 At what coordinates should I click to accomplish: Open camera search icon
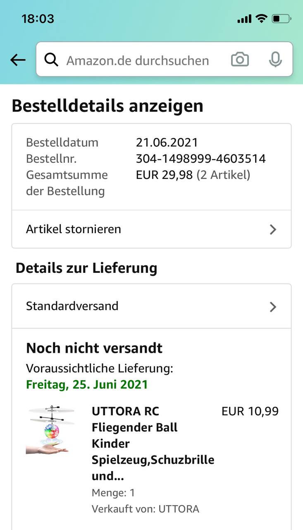[240, 60]
